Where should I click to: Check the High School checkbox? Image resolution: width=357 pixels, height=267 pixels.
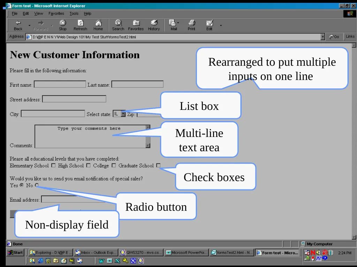click(88, 165)
